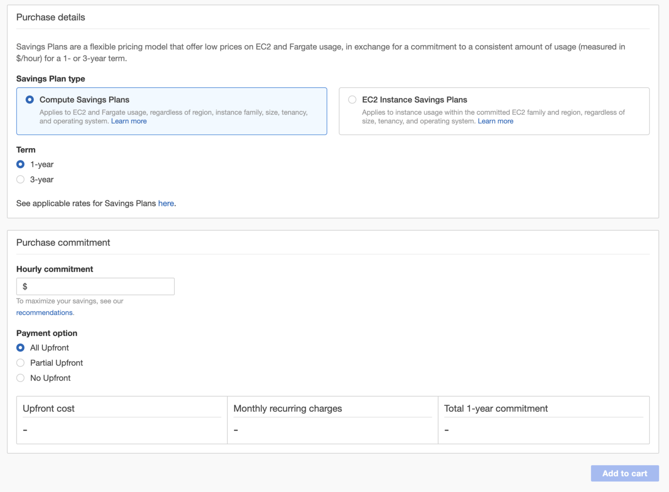Screen dimensions: 669x492
Task: Click the Savings Plan type label
Action: click(x=51, y=79)
